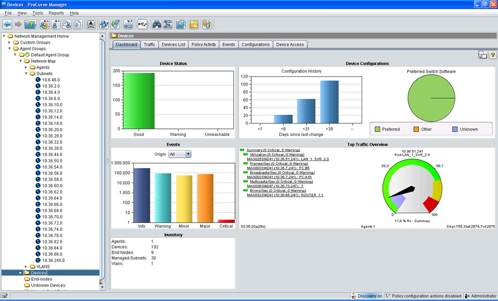Collapse the Network Management Home tree node
Screen dimensions: 498x301
(x=4, y=36)
